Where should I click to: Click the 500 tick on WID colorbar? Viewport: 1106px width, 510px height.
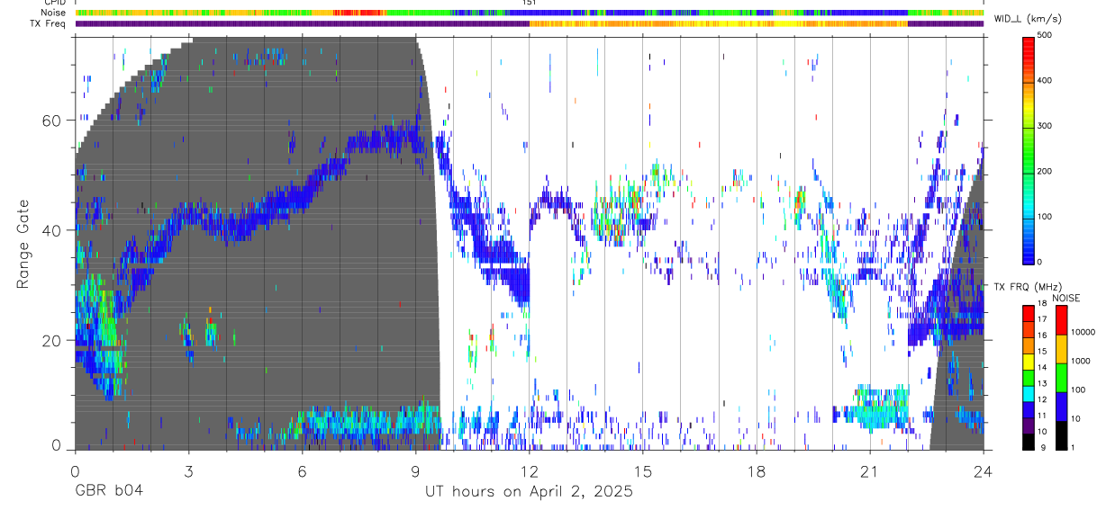(x=1045, y=36)
